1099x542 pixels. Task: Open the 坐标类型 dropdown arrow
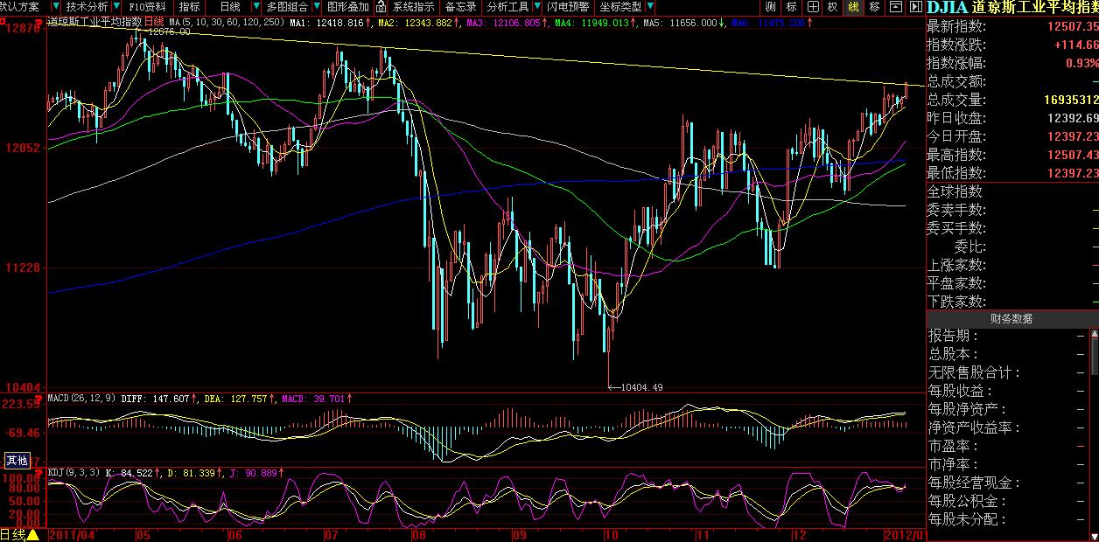tap(650, 7)
